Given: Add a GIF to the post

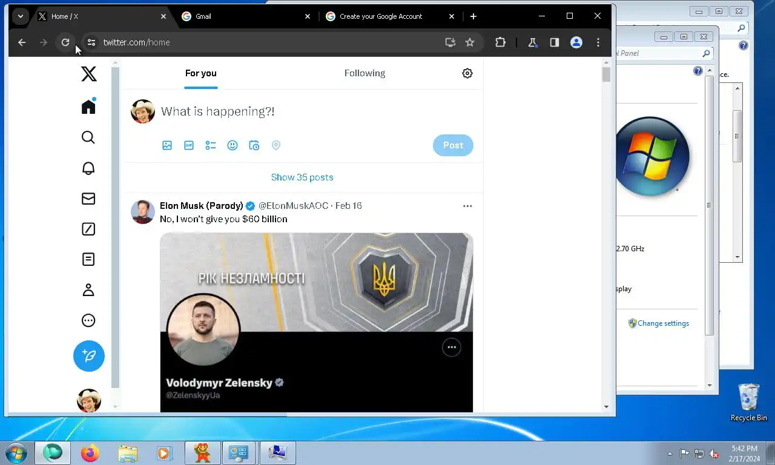Looking at the screenshot, I should click(x=189, y=145).
